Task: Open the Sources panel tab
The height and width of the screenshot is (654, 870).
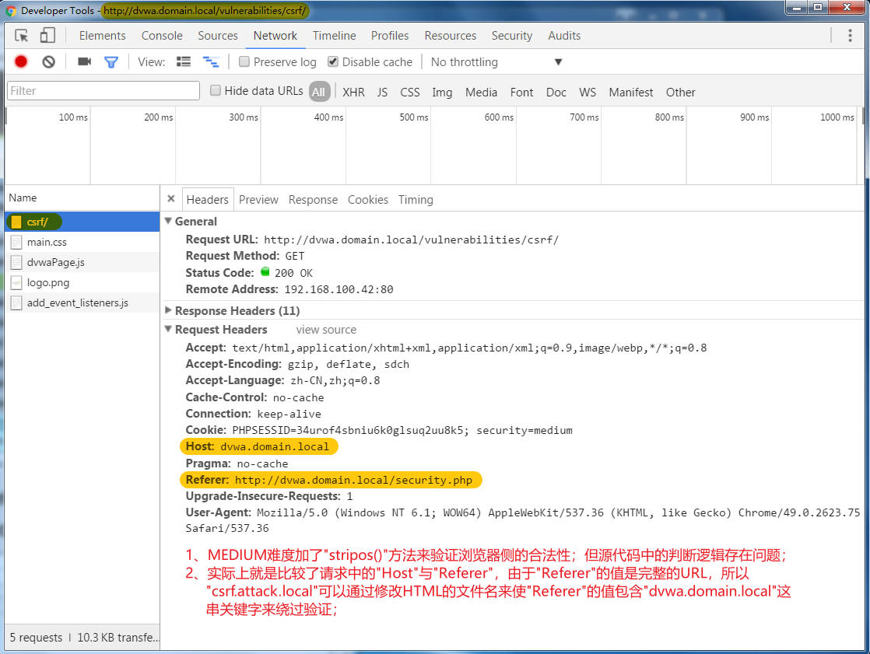Action: 218,36
